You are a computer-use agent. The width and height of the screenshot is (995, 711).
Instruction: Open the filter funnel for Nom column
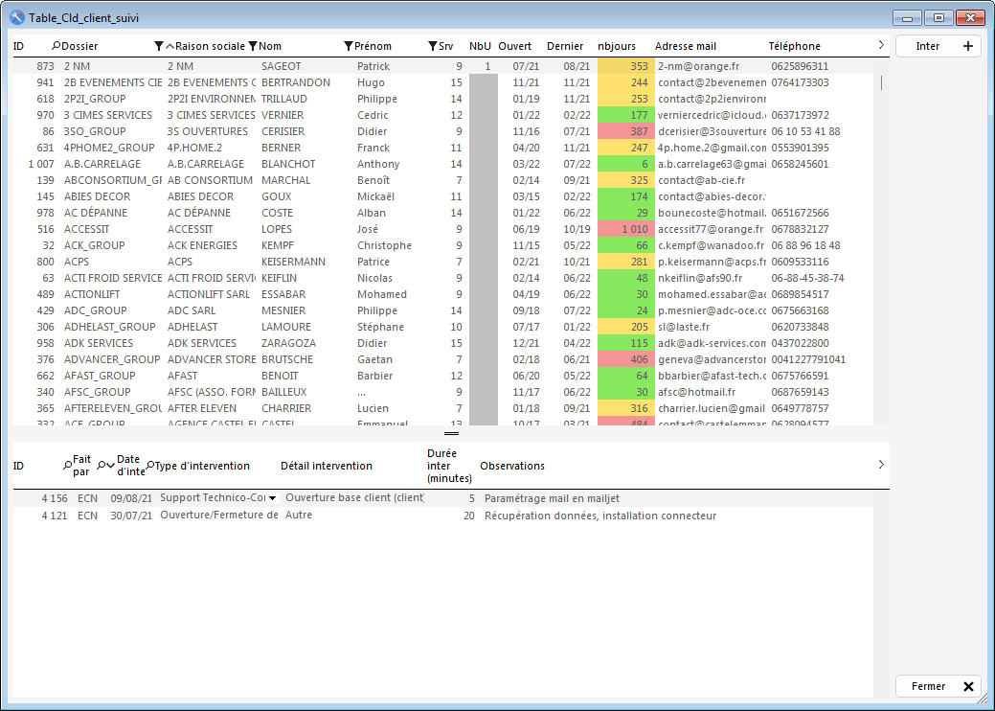click(x=349, y=46)
